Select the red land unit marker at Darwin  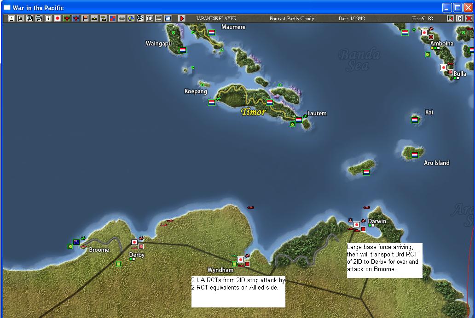point(363,229)
